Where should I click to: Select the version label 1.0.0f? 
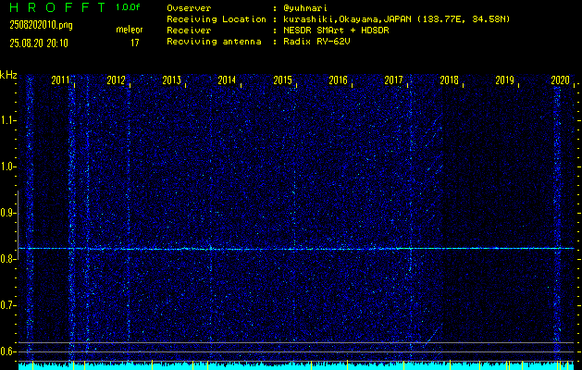pyautogui.click(x=128, y=7)
